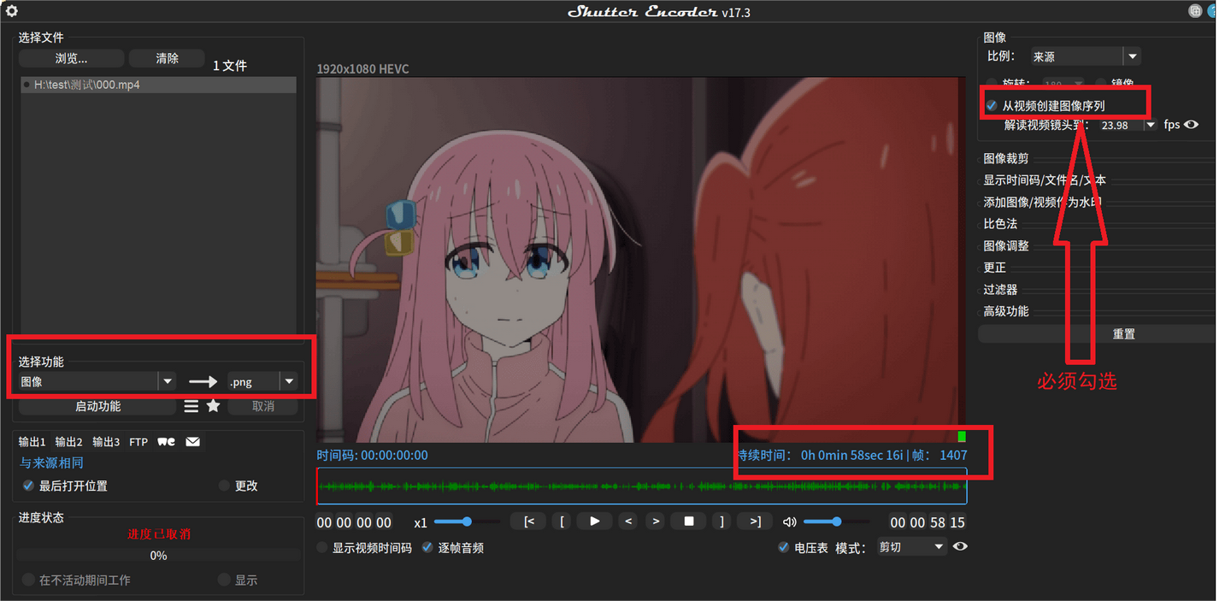Open the 模式 剪切 dropdown
This screenshot has width=1231, height=601.
(936, 546)
